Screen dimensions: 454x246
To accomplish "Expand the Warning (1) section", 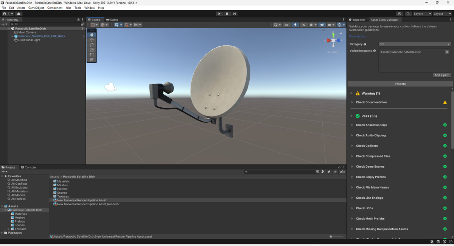I will 351,93.
